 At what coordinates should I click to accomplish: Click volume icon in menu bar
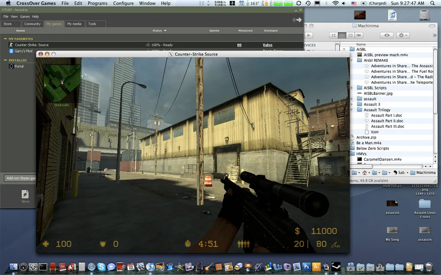[344, 3]
